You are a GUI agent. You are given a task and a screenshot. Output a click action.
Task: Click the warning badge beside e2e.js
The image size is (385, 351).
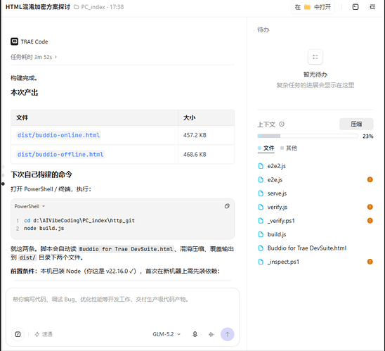coord(370,179)
